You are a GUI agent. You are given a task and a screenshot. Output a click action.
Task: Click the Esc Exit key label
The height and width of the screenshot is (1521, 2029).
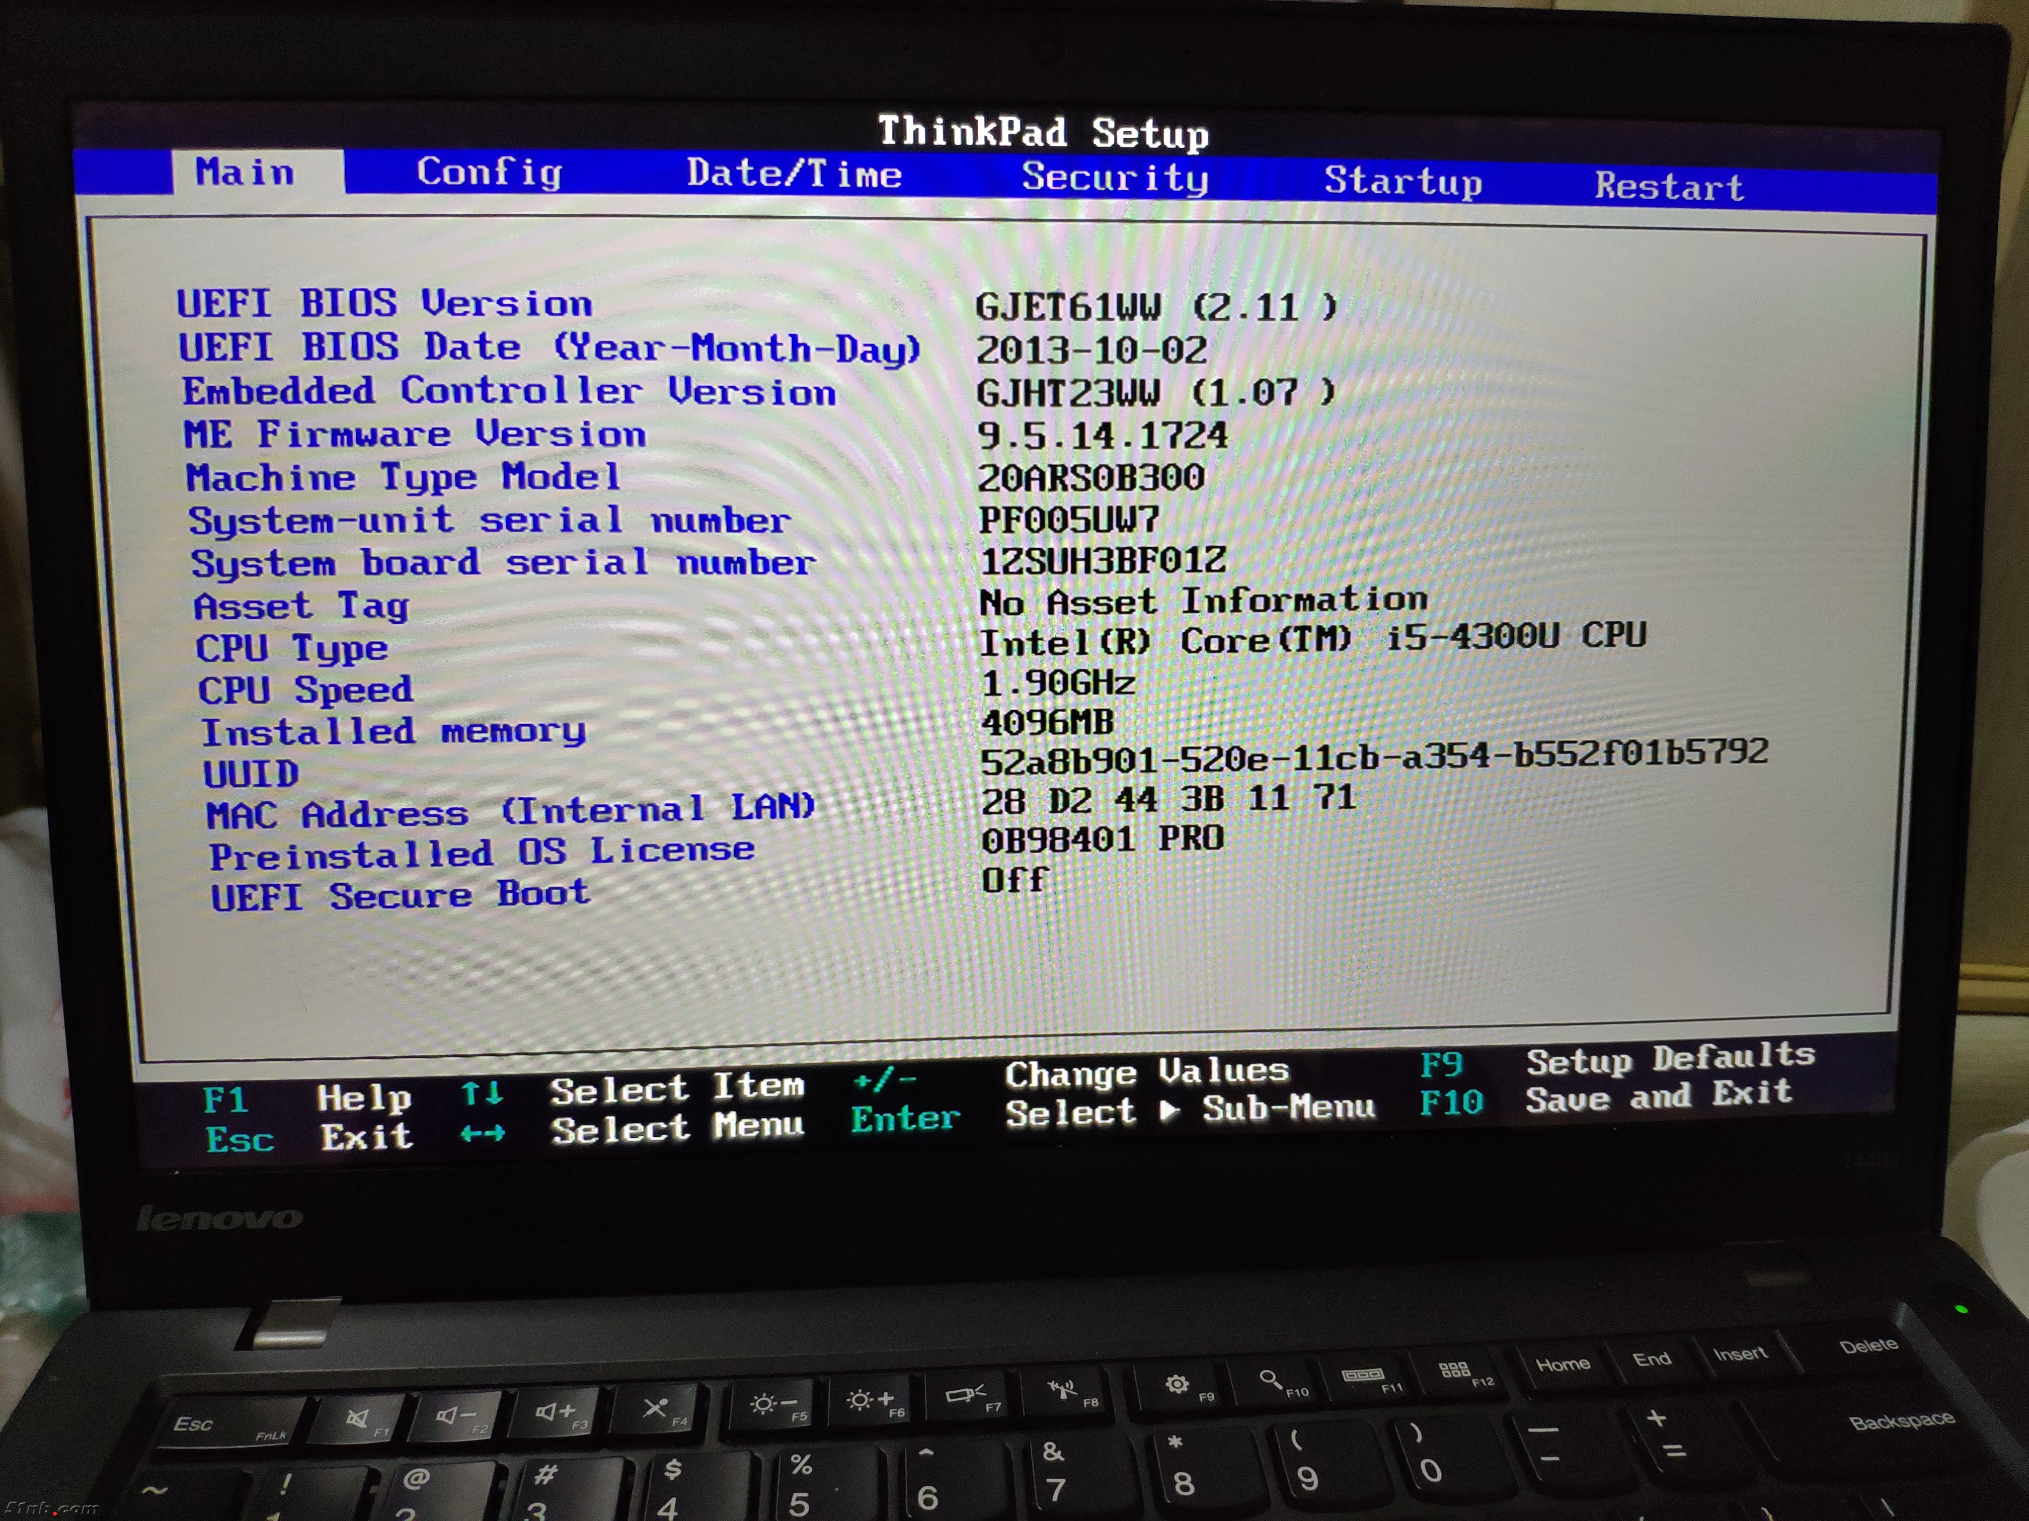point(240,1140)
